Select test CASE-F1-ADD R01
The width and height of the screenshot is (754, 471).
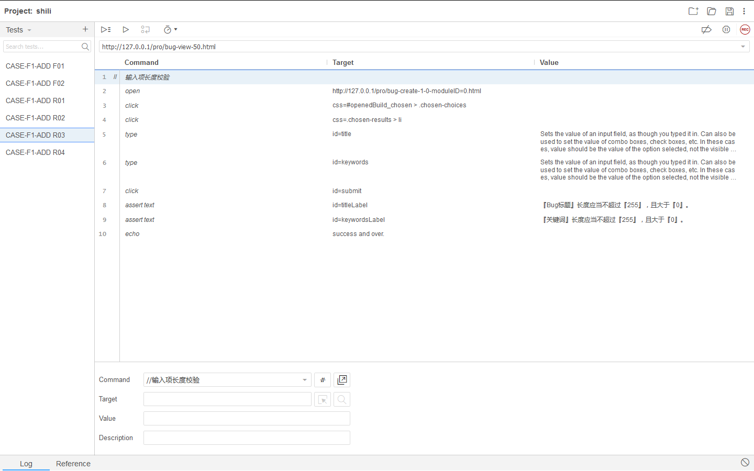tap(35, 100)
